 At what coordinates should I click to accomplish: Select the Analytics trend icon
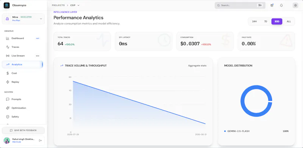point(8,64)
